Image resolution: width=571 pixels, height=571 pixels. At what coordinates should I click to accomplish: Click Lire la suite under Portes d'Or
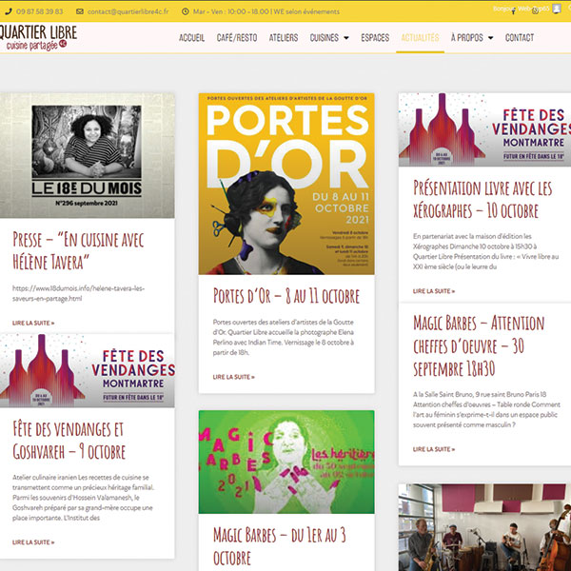(x=234, y=377)
